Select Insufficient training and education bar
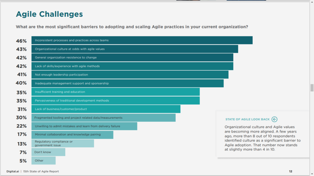 (115, 92)
